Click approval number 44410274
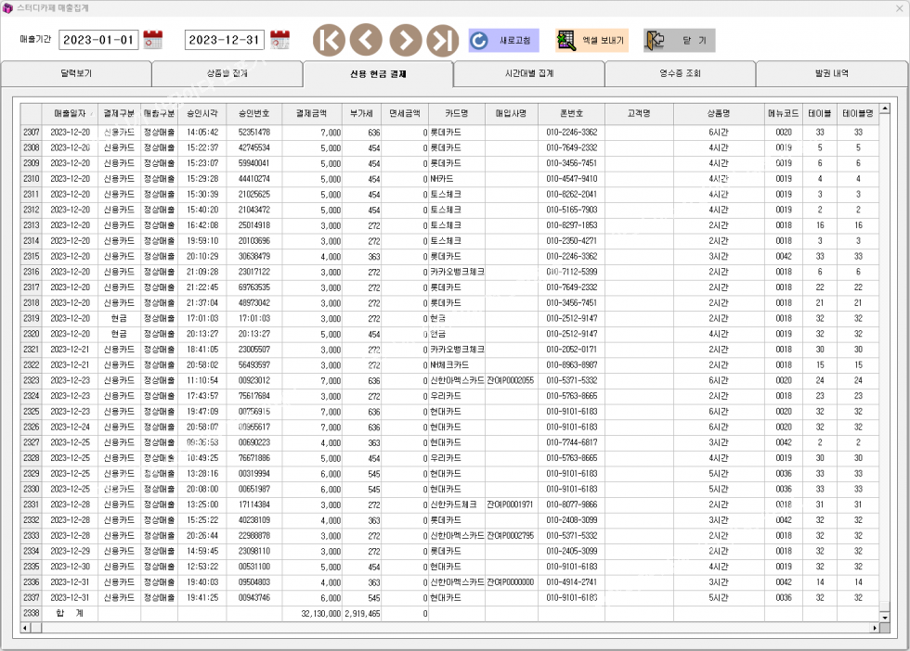 [x=254, y=179]
